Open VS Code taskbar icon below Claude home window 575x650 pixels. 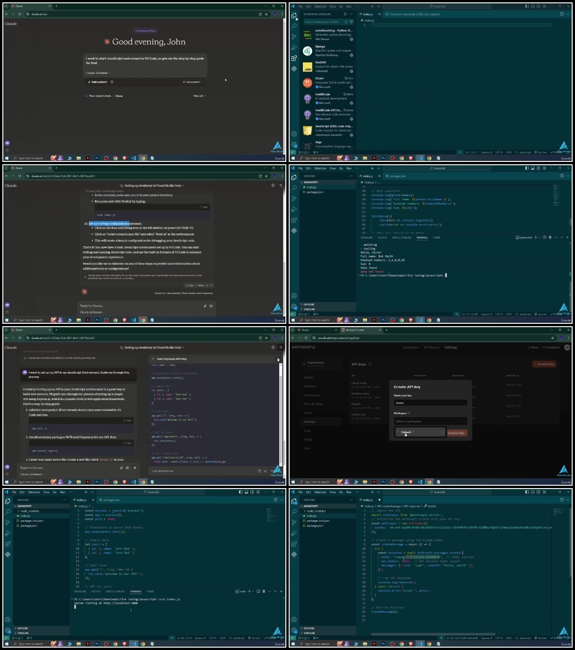coord(133,158)
